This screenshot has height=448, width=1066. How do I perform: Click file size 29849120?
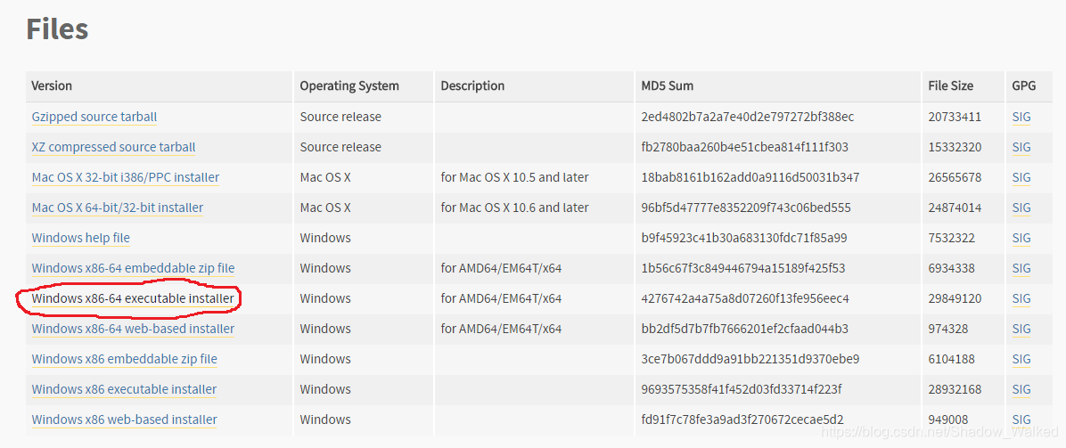(x=955, y=298)
